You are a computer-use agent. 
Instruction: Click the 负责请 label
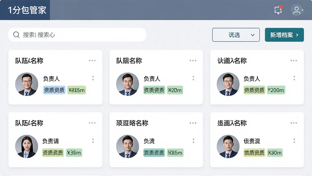tap(51, 141)
